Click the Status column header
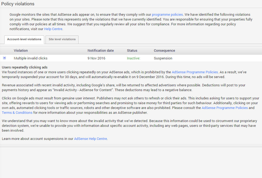 coord(132,51)
